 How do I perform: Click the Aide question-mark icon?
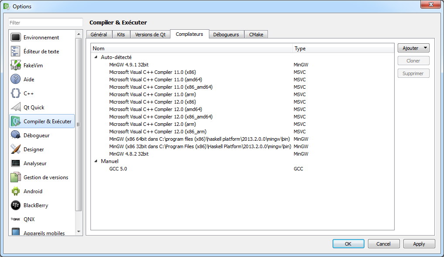coord(16,79)
